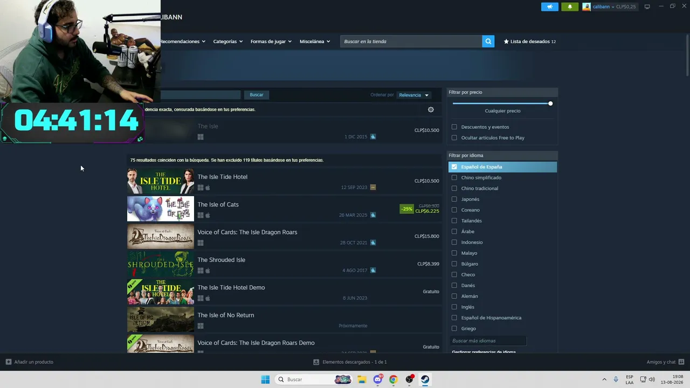690x388 pixels.
Task: Open the Miscelánea dropdown menu
Action: click(315, 41)
